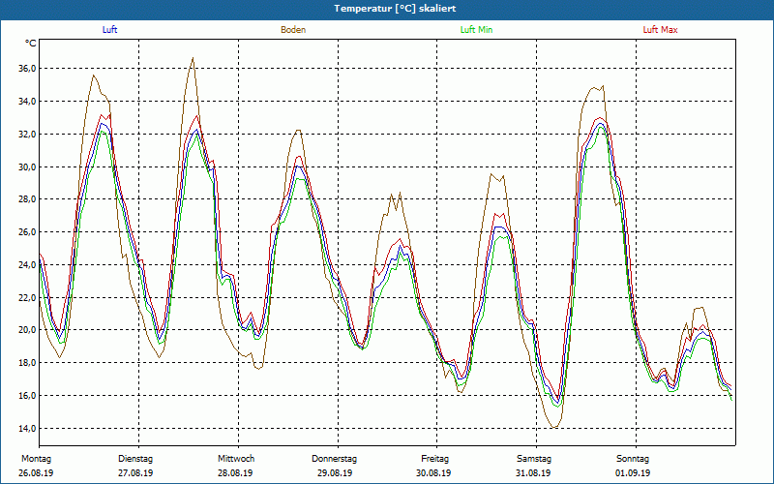
Task: Click the 'Montag' day label
Action: coord(36,459)
